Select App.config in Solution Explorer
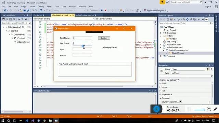Image resolution: width=219 pixels, height=123 pixels. tap(171, 42)
